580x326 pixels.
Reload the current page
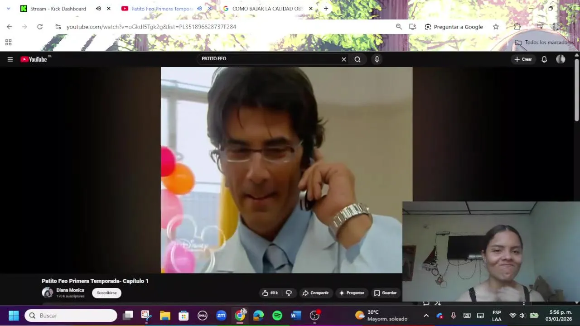[40, 27]
